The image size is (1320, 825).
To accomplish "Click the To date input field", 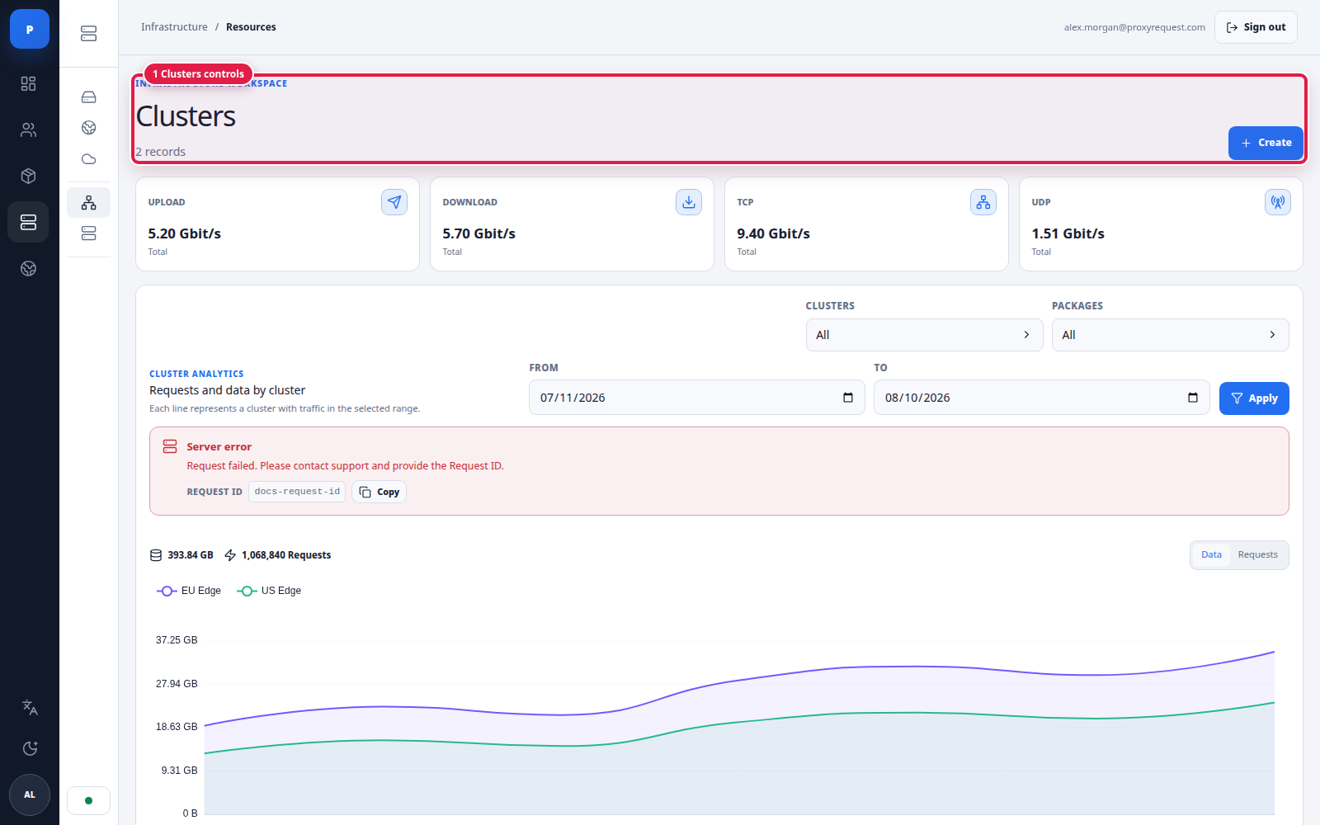I will (x=1041, y=398).
